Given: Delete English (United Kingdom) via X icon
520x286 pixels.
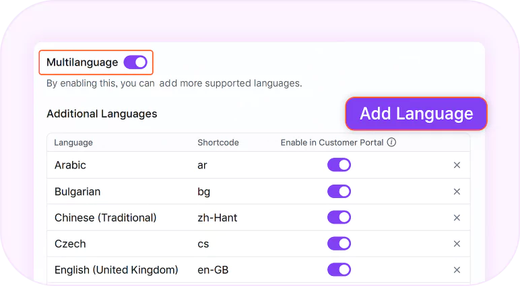Looking at the screenshot, I should (457, 270).
